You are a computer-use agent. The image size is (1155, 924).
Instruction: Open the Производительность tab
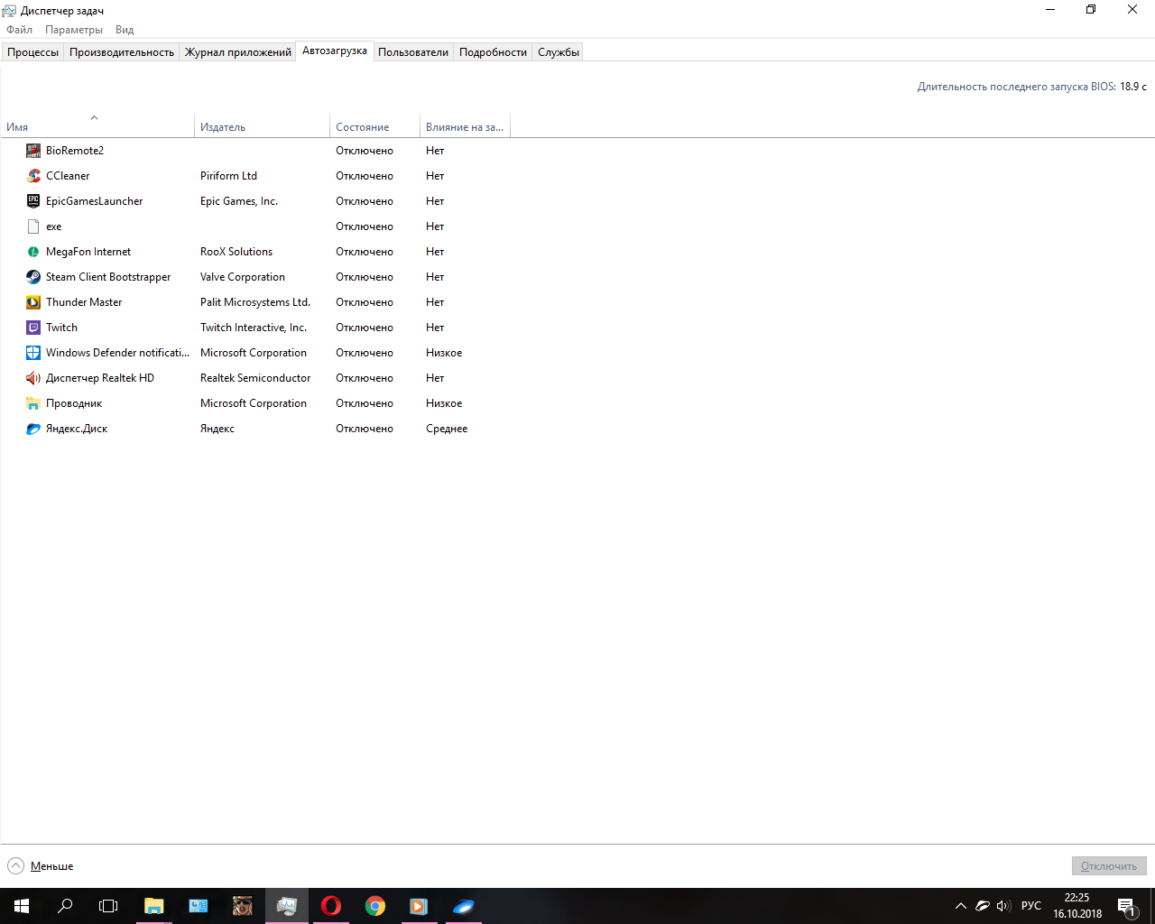click(x=122, y=52)
